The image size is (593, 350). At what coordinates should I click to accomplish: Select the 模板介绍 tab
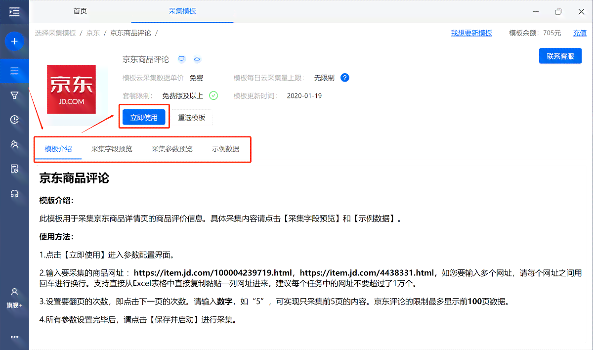click(58, 149)
